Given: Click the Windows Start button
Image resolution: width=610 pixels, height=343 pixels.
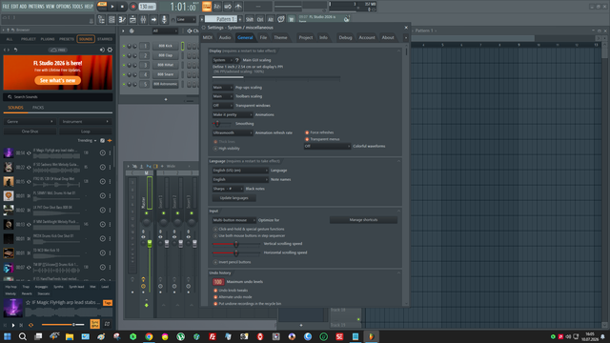Looking at the screenshot, I should pos(7,336).
